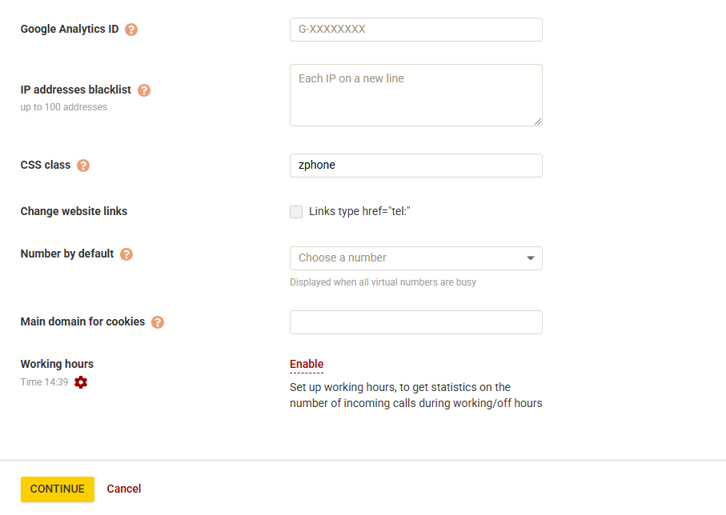View help for Main domain for cookies
This screenshot has height=515, width=726.
158,322
